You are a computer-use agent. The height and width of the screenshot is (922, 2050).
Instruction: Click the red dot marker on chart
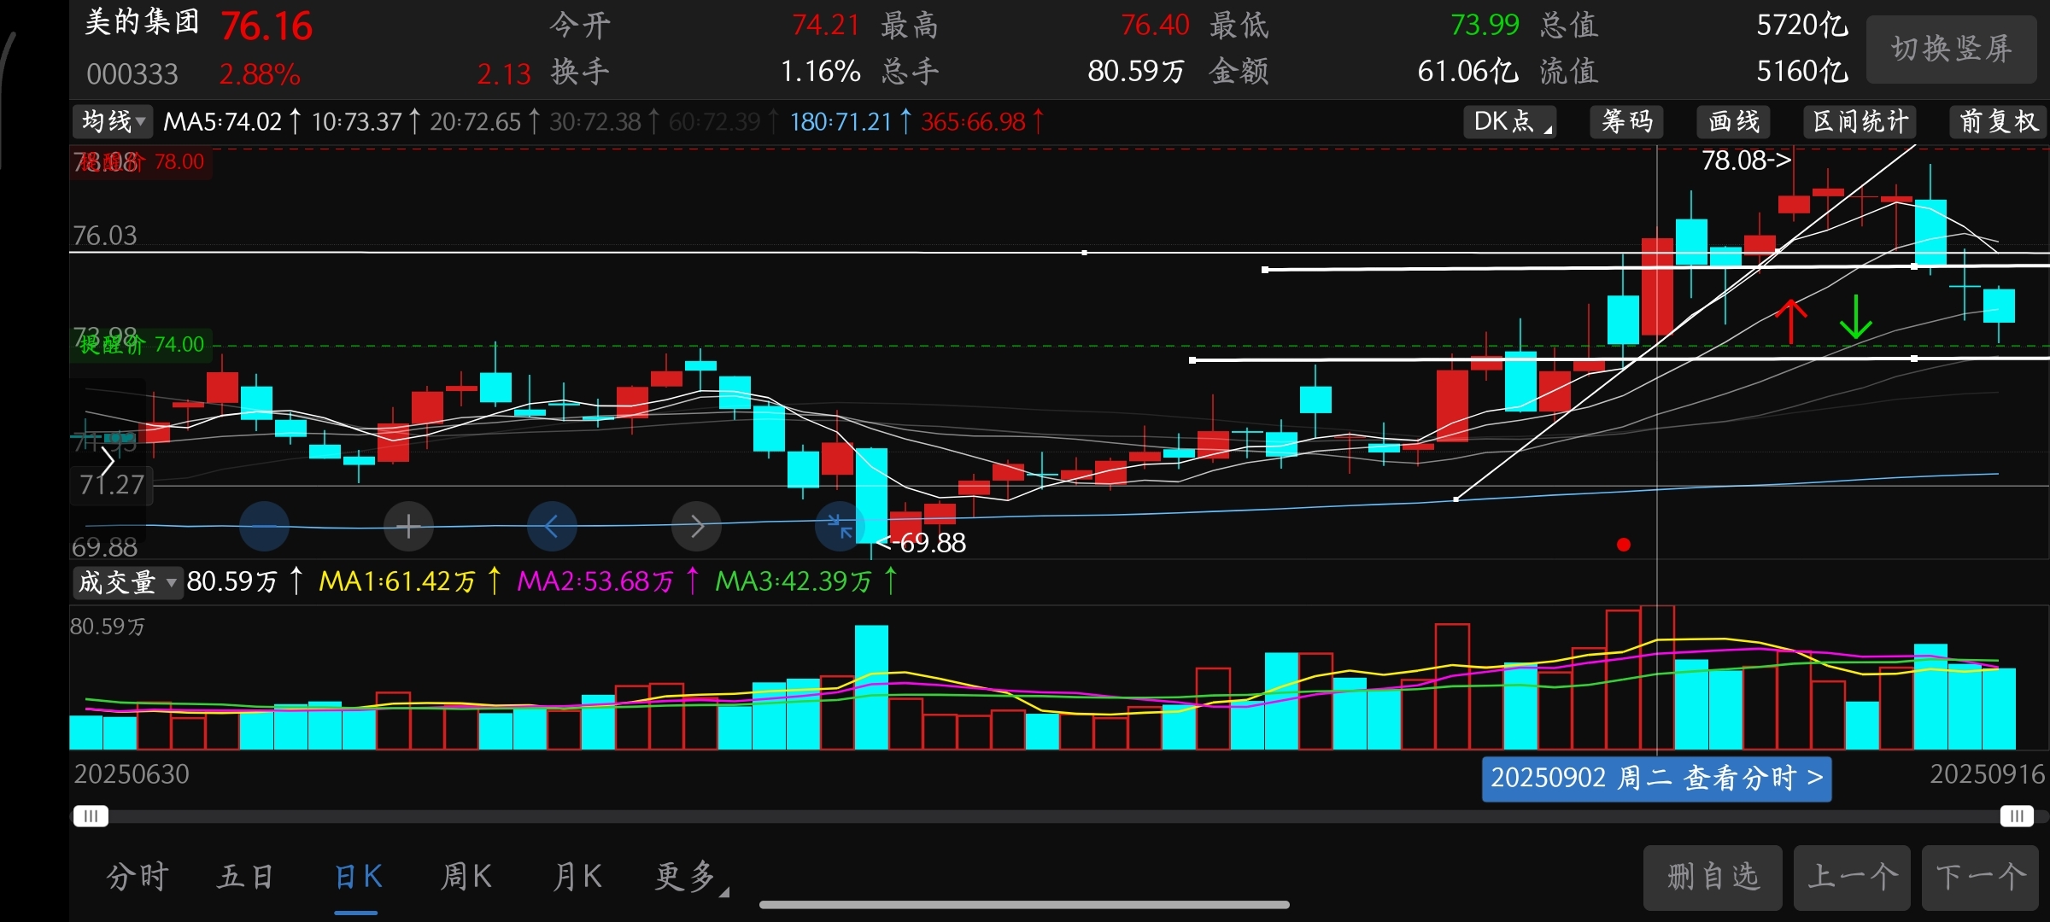coord(1624,545)
